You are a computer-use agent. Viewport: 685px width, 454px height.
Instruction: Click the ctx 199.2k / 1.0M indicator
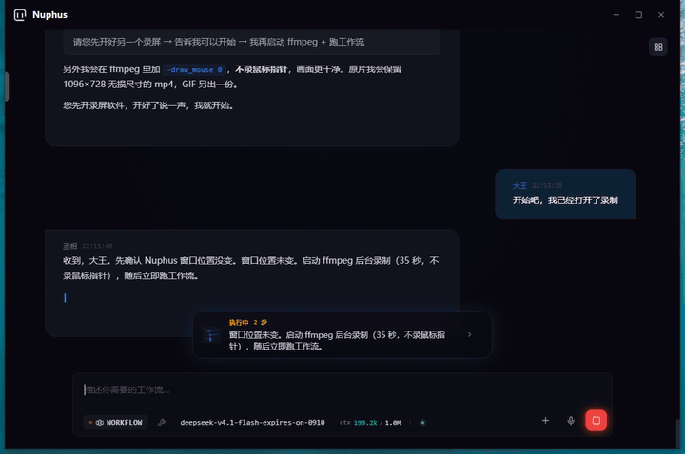point(370,422)
